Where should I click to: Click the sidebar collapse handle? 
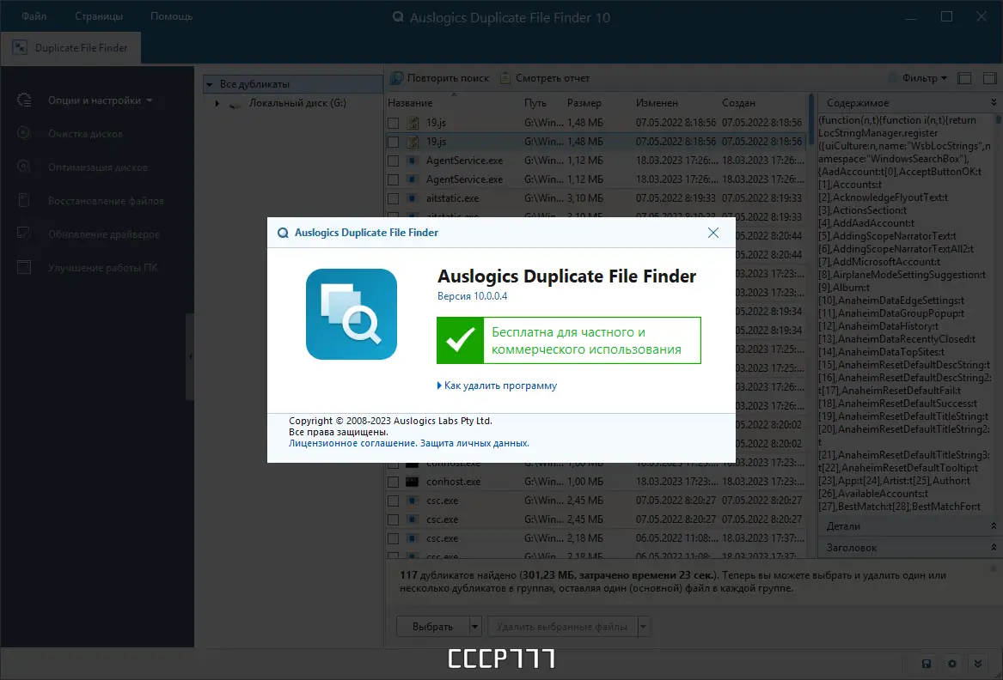pos(190,356)
